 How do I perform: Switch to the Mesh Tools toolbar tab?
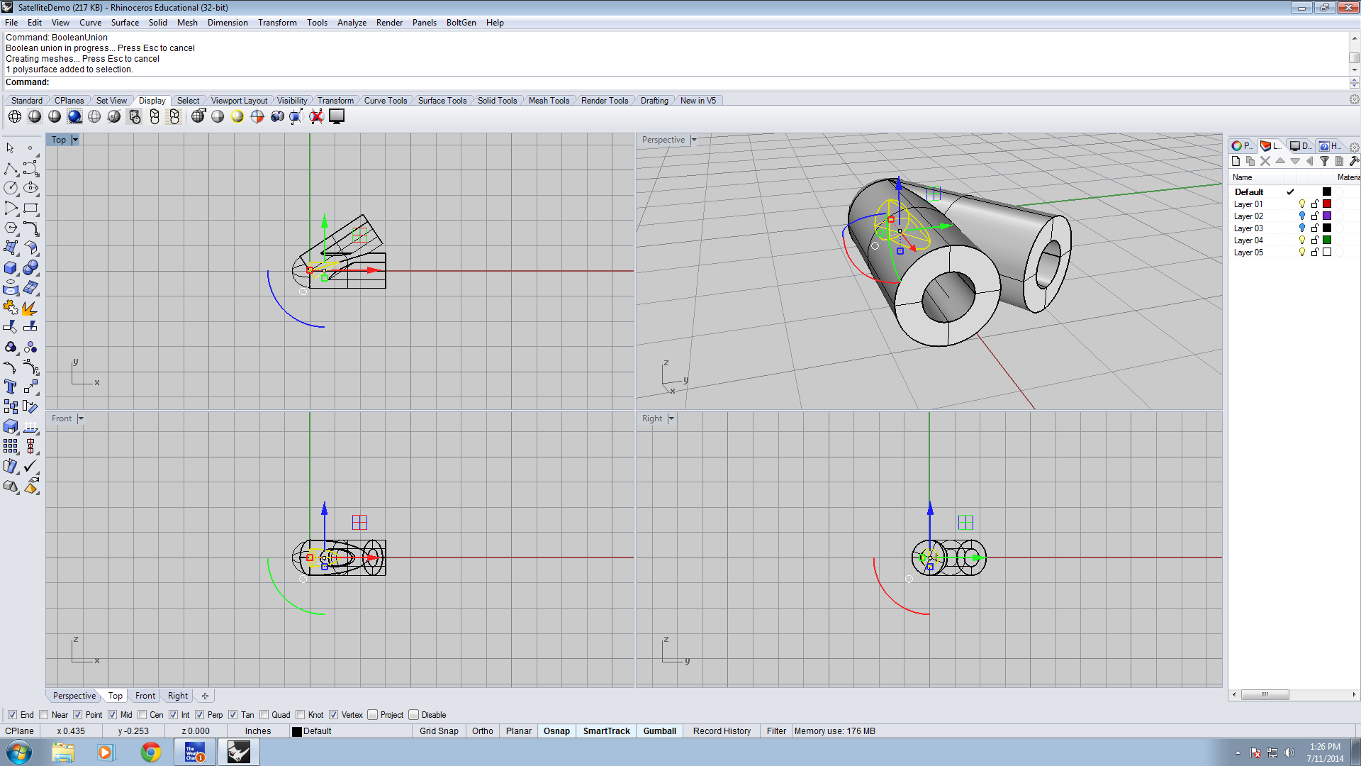coord(549,101)
